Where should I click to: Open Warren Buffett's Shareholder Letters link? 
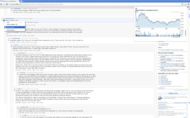[172, 50]
